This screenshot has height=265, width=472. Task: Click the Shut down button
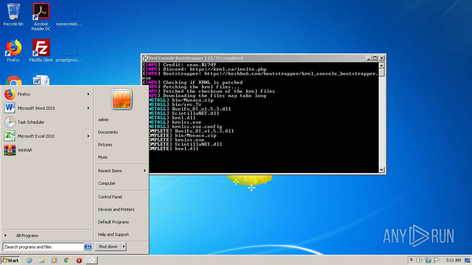108,247
